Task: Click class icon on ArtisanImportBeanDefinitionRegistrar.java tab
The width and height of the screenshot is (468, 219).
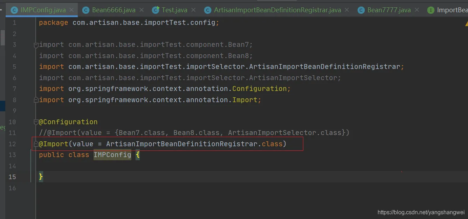Action: (x=208, y=10)
